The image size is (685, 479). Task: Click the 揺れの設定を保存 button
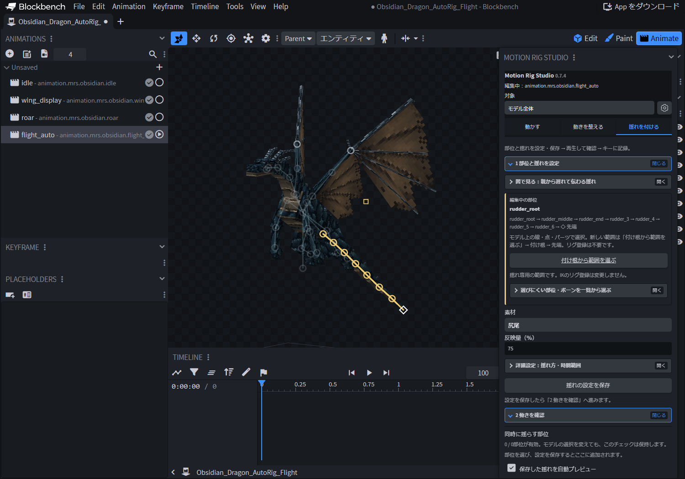click(588, 385)
